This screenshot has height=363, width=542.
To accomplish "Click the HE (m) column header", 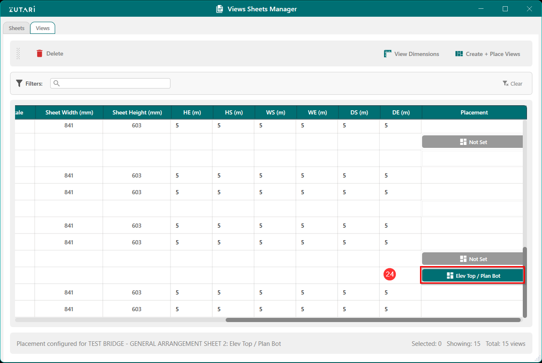I will pos(192,112).
